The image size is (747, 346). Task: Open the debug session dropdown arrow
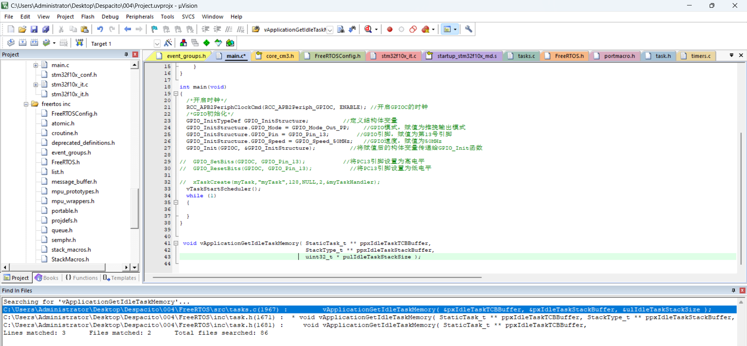tap(376, 30)
